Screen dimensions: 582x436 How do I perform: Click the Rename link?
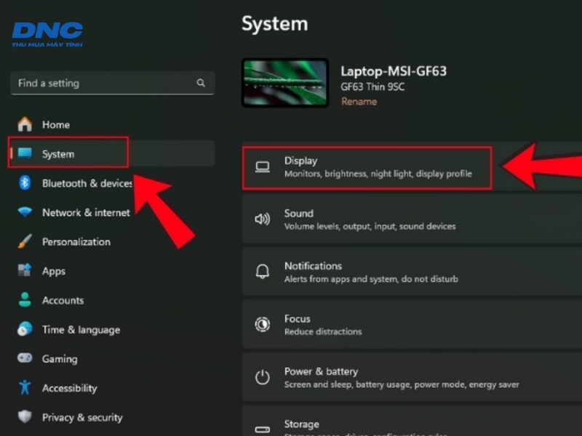point(359,102)
